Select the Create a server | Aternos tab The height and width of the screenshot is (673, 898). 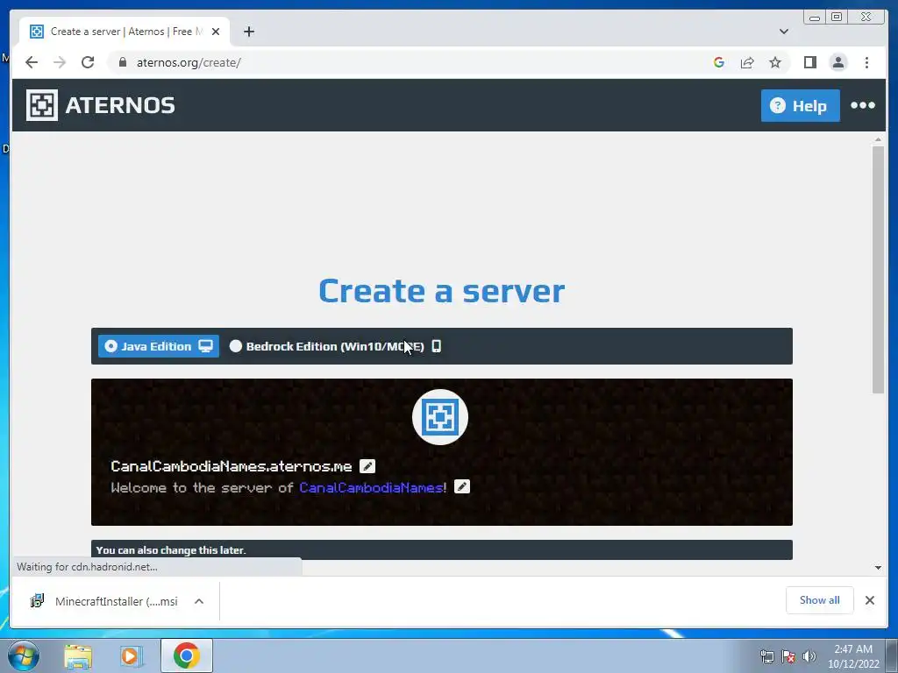(x=125, y=32)
